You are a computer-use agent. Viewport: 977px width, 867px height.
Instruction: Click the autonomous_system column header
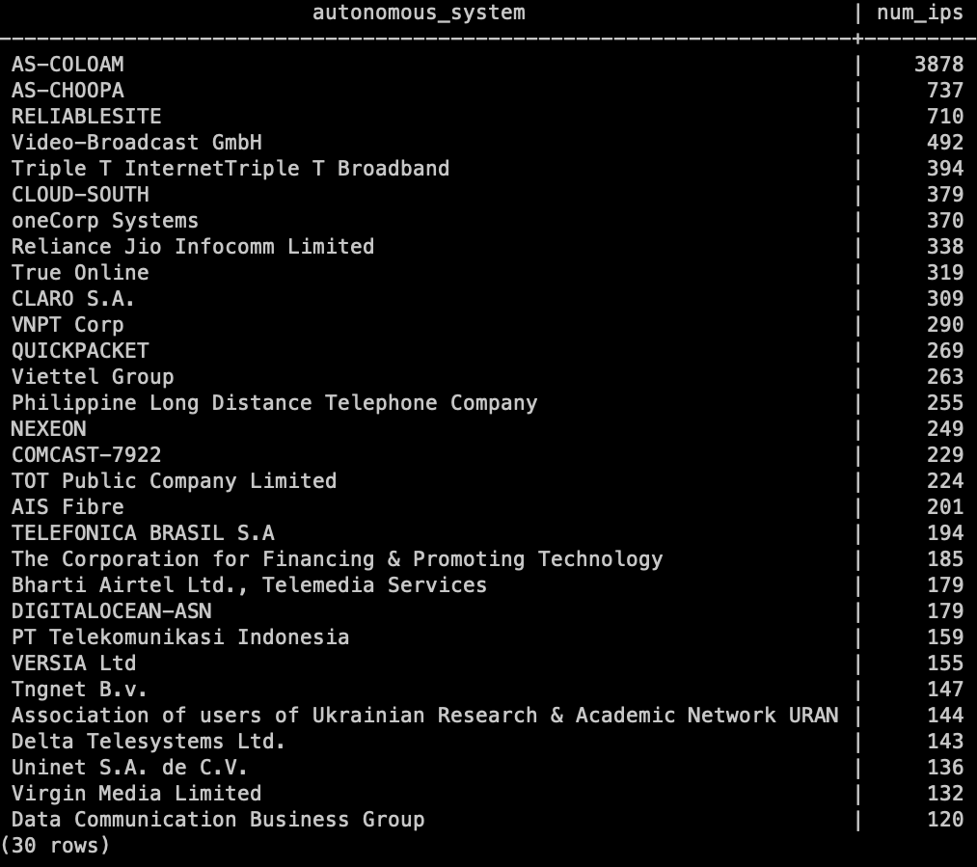(419, 13)
